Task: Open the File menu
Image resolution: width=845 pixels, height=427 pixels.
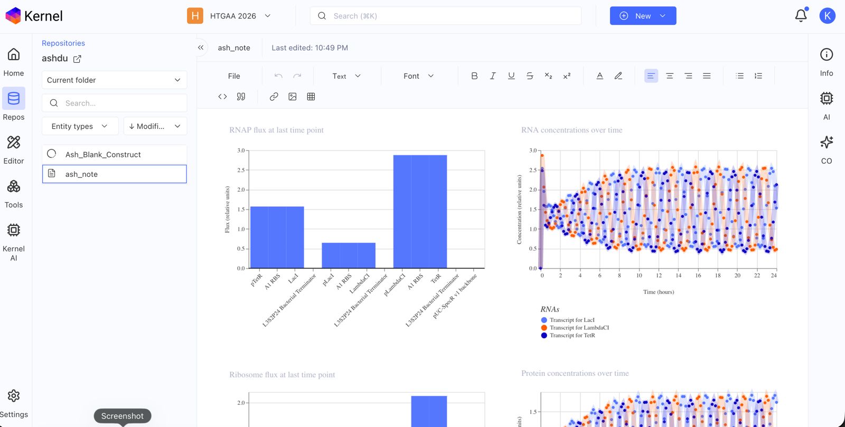Action: (x=234, y=76)
